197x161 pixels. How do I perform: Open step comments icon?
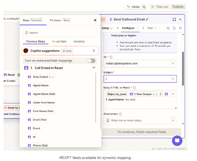180,28
